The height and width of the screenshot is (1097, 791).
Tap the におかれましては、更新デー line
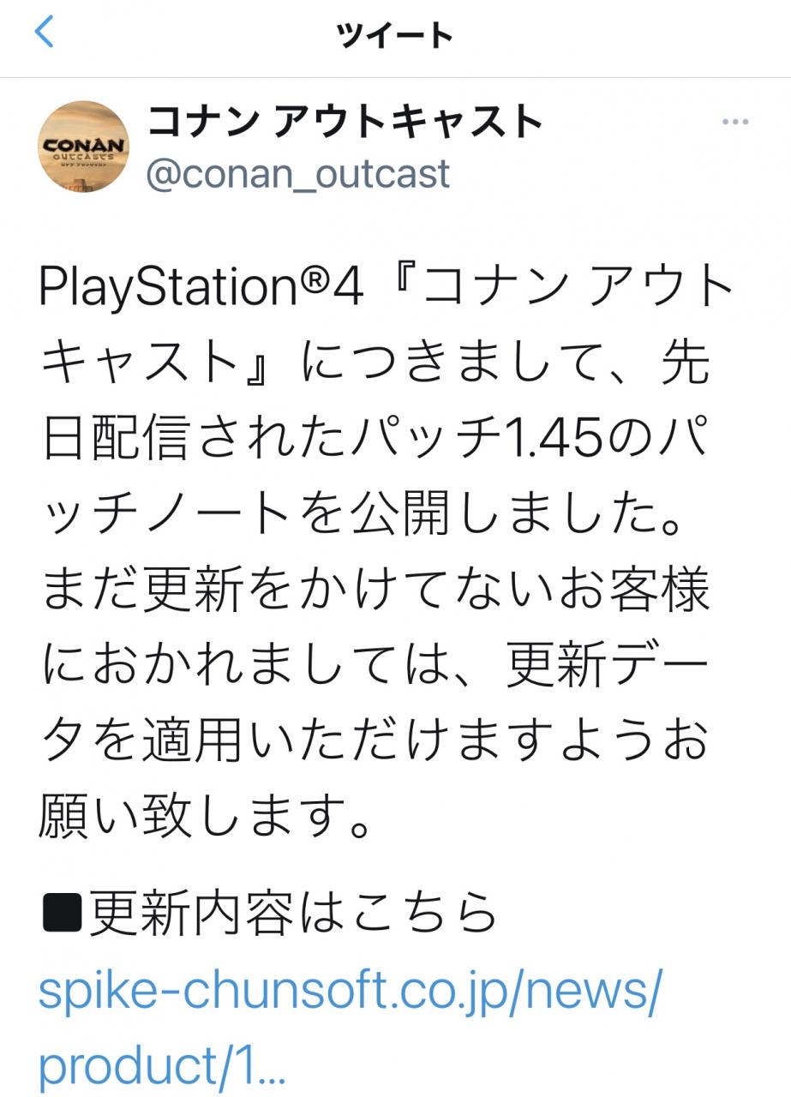point(375,666)
